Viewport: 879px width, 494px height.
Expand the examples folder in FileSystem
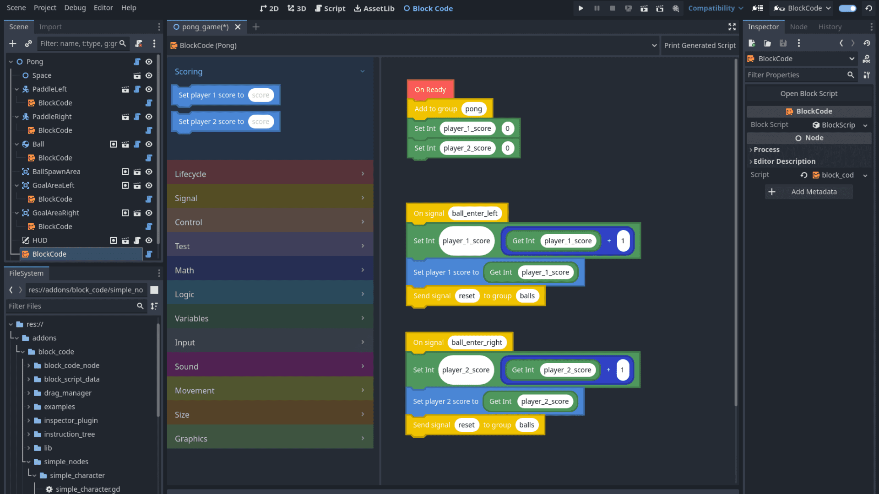pos(29,407)
